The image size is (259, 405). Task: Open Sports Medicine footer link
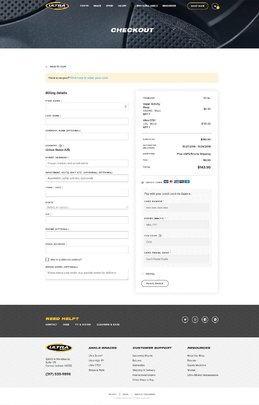point(197,365)
